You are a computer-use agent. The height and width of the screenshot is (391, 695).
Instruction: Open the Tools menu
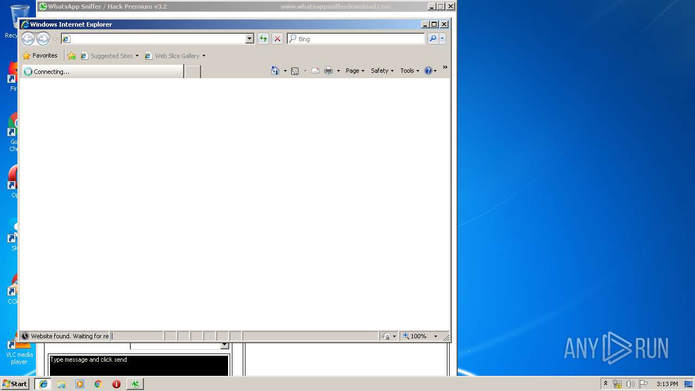[x=410, y=71]
